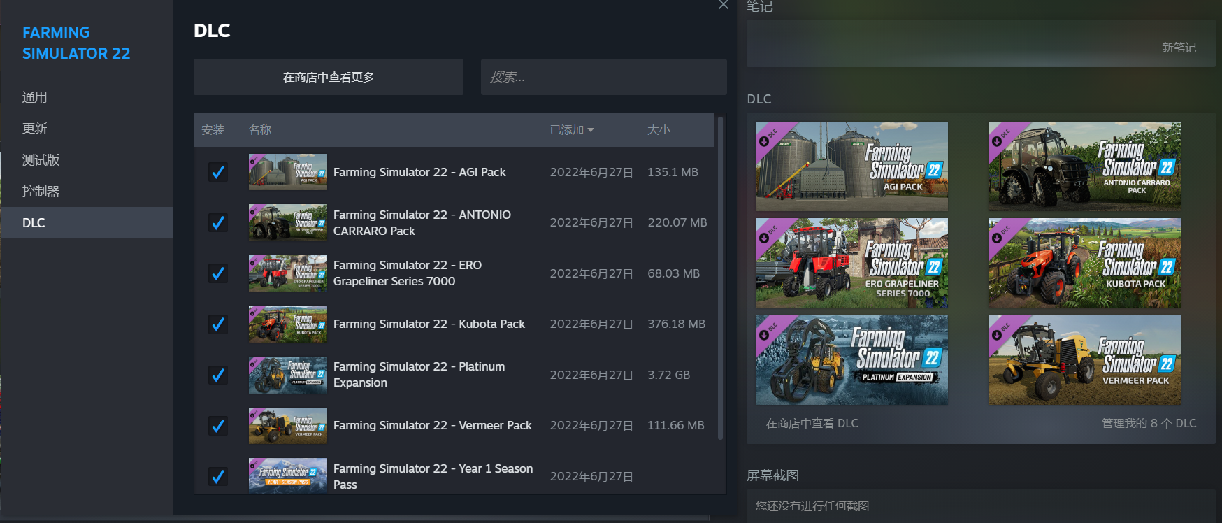Screen dimensions: 1222x523
Task: Click Platinum Expansion list thumbnail
Action: tap(288, 375)
